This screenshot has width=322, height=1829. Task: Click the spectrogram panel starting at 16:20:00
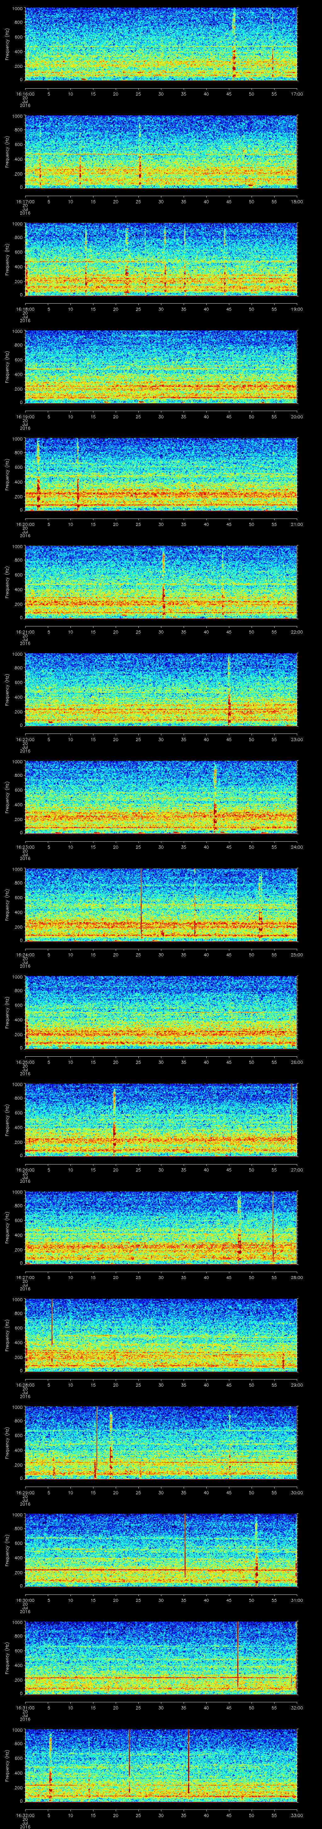point(161,474)
